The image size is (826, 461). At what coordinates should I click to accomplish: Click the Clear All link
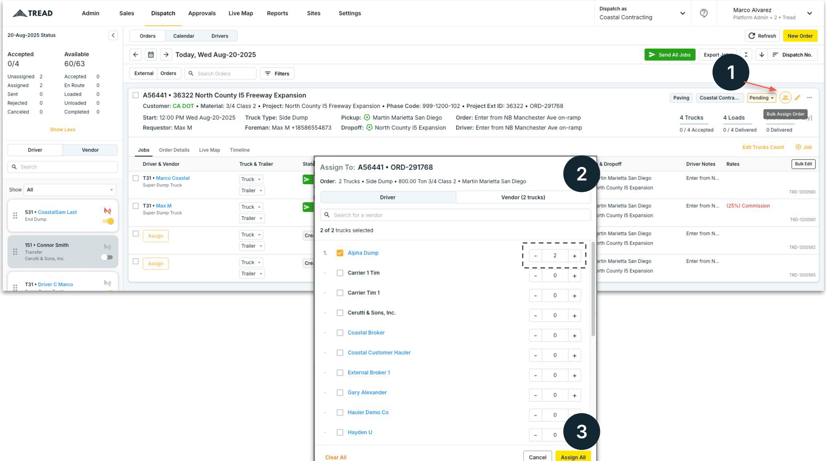point(336,457)
